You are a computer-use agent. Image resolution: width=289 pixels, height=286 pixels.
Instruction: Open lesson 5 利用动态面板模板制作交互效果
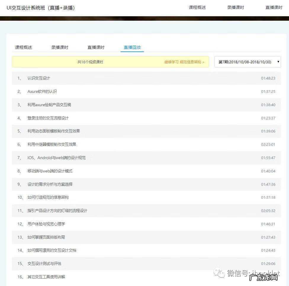pyautogui.click(x=146, y=131)
